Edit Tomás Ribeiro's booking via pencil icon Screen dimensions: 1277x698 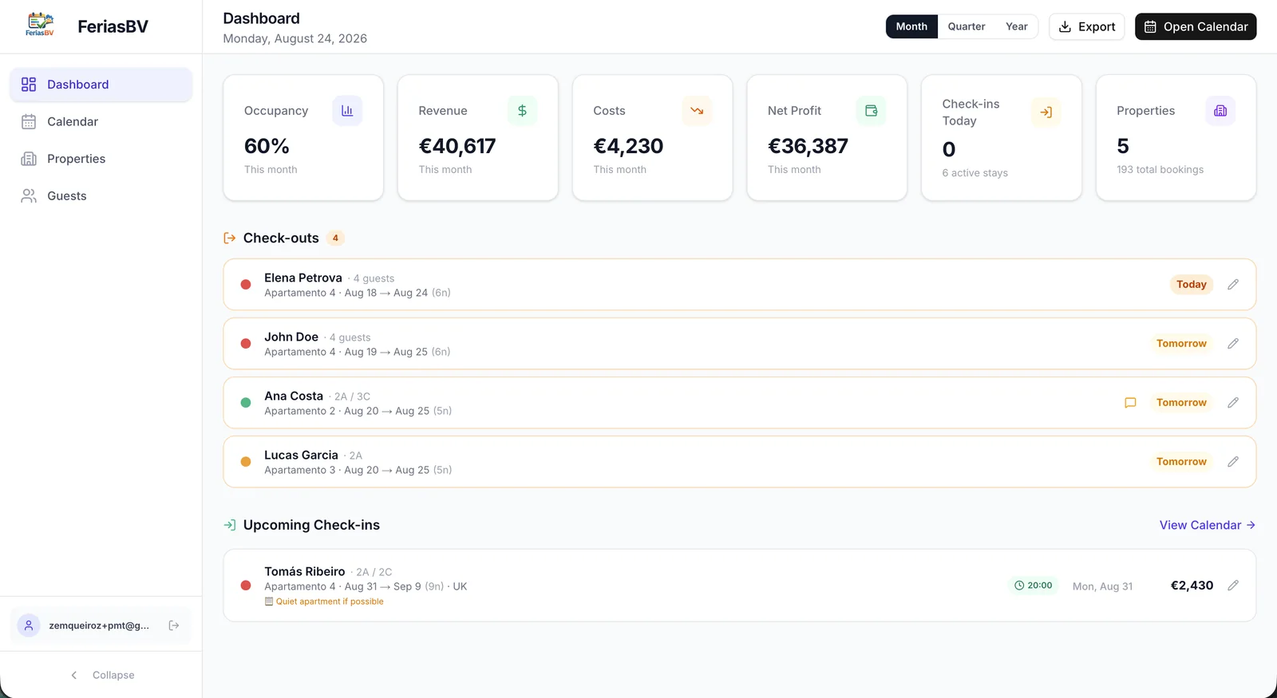[1233, 586]
